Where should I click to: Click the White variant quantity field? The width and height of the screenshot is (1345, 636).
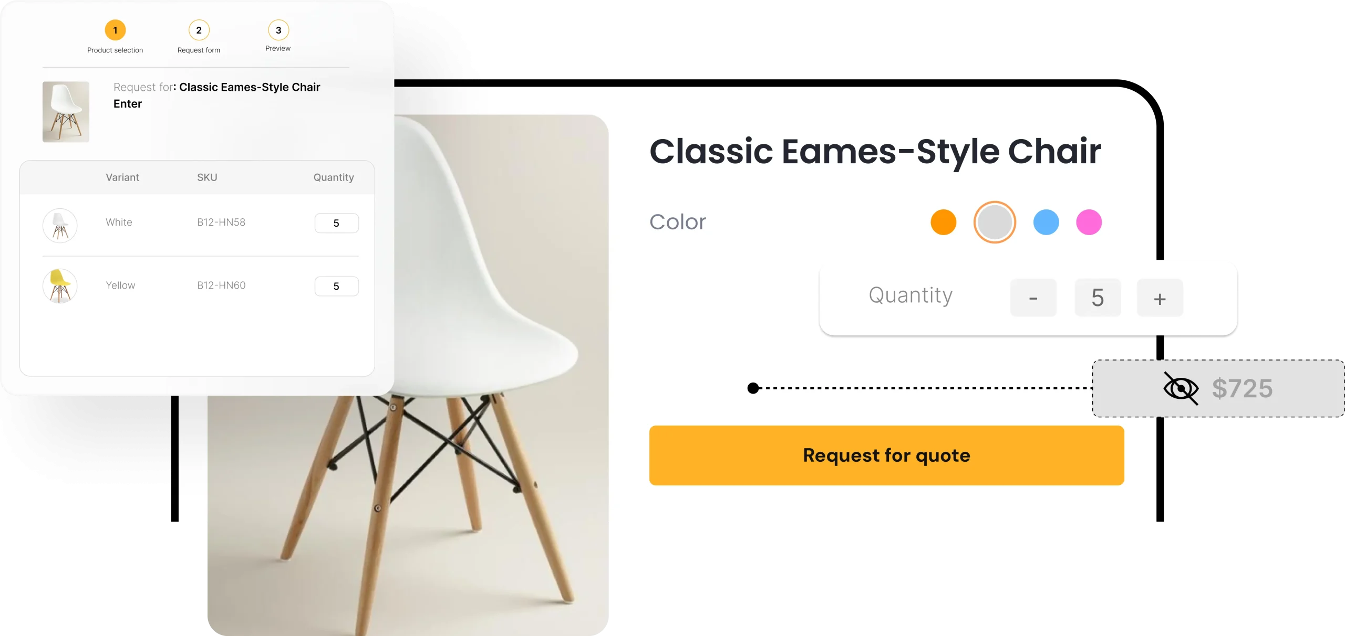(336, 223)
